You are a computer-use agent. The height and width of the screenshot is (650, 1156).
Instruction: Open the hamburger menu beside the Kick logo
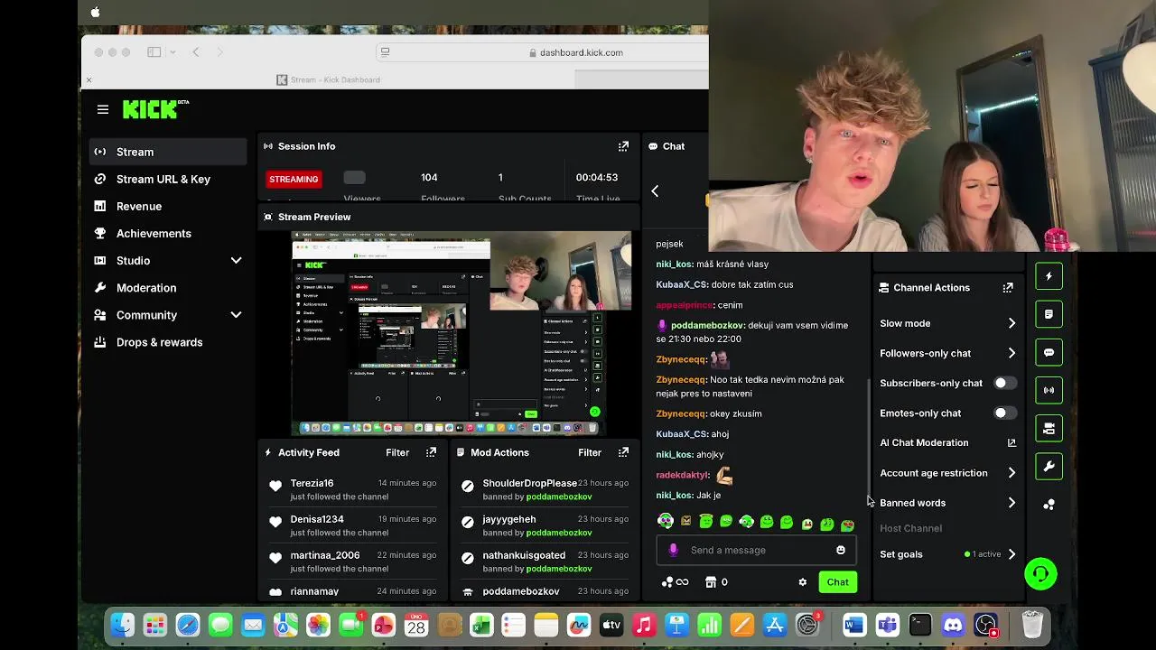tap(103, 109)
